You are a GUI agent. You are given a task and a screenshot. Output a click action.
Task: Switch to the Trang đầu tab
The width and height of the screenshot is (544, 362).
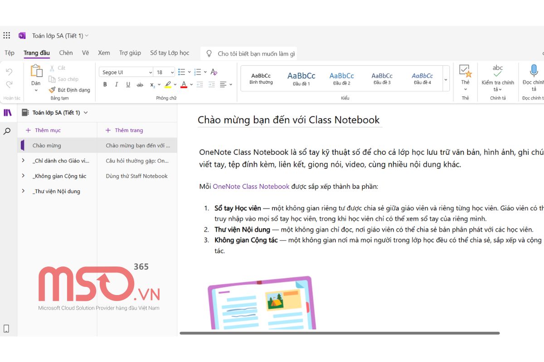pyautogui.click(x=37, y=53)
